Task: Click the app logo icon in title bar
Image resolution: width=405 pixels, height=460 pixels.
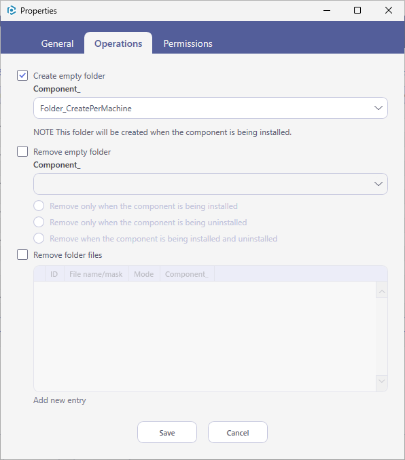Action: click(12, 11)
